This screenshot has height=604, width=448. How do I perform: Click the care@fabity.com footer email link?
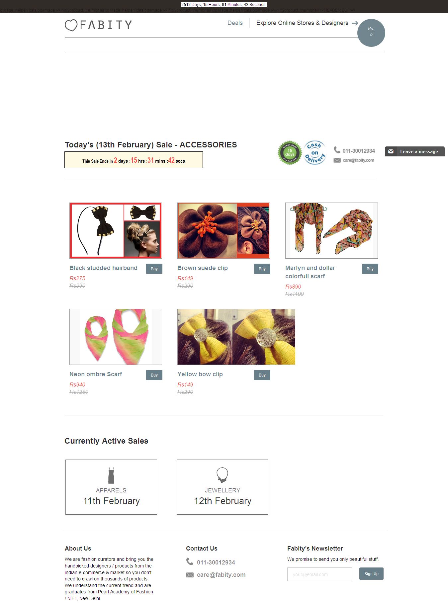(x=221, y=575)
